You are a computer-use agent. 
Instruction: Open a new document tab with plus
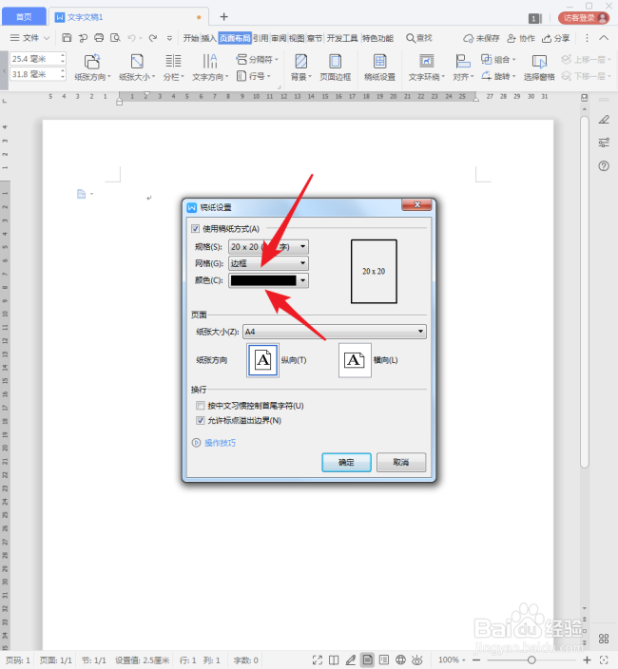click(223, 17)
